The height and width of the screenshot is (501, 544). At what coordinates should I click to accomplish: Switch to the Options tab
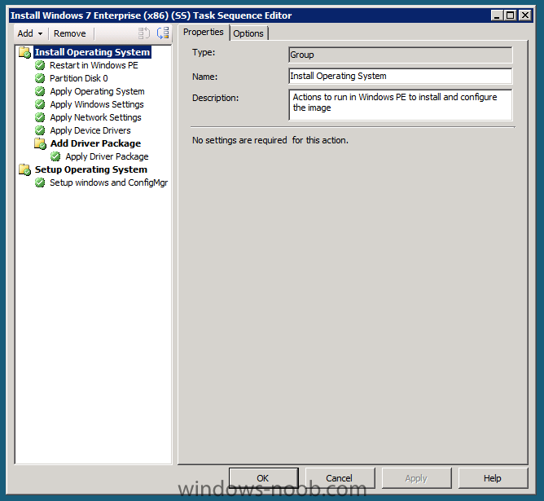coord(248,33)
